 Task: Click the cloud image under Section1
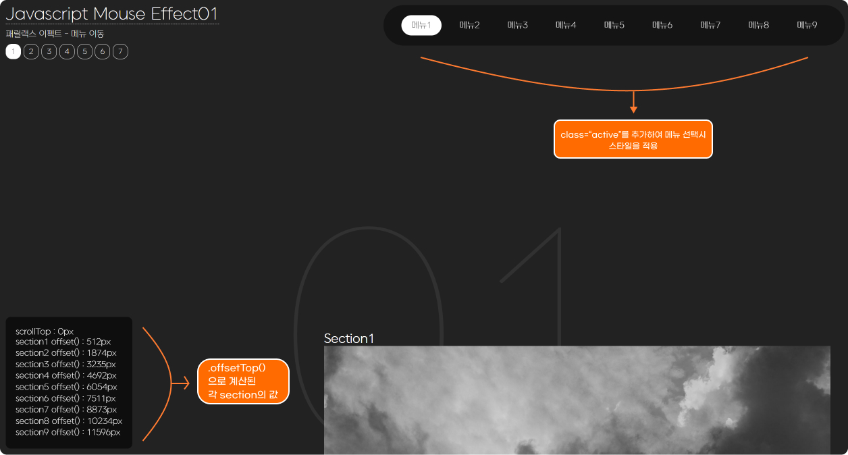click(x=577, y=400)
